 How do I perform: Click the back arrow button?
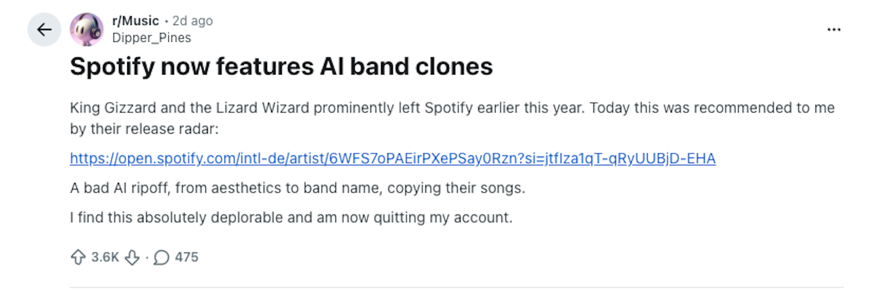44,30
